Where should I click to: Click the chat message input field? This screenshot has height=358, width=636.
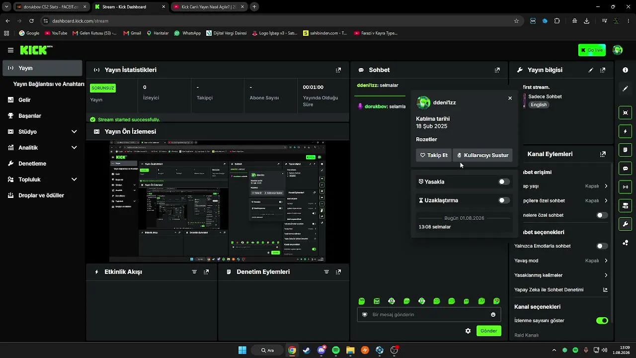pos(429,315)
